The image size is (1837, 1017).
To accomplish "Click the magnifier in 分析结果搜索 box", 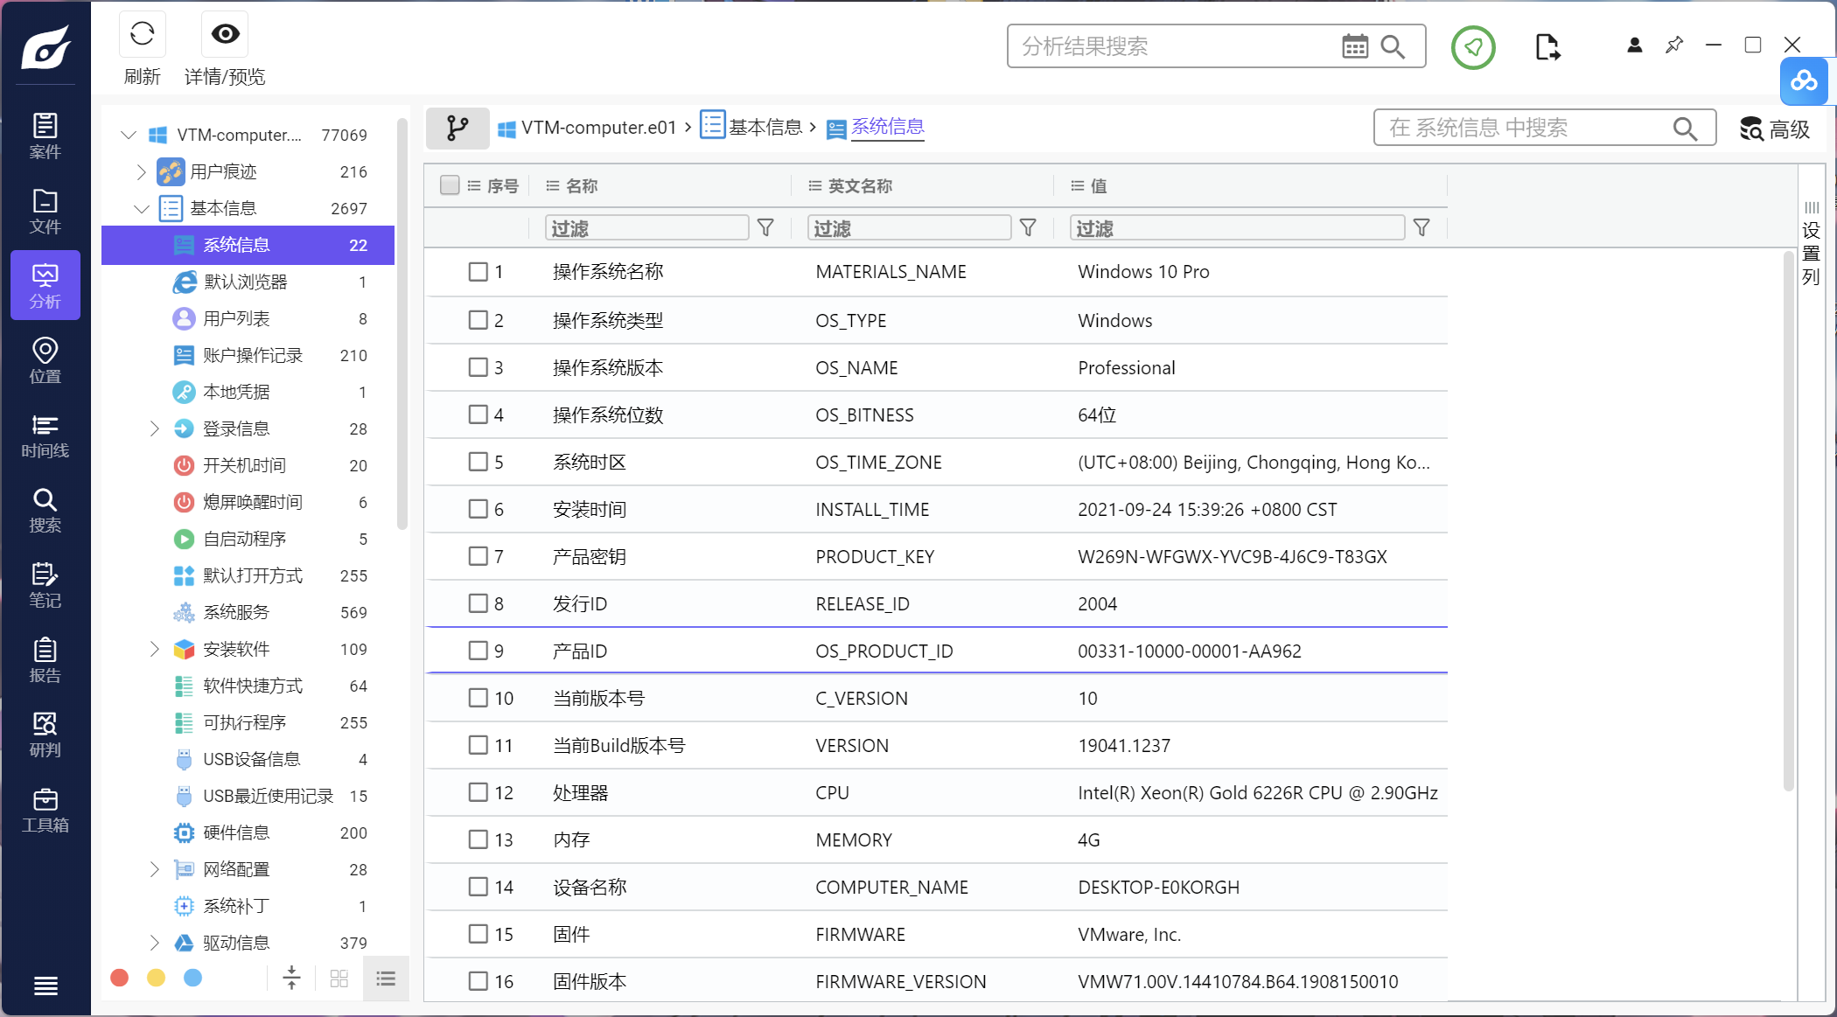I will tap(1393, 46).
